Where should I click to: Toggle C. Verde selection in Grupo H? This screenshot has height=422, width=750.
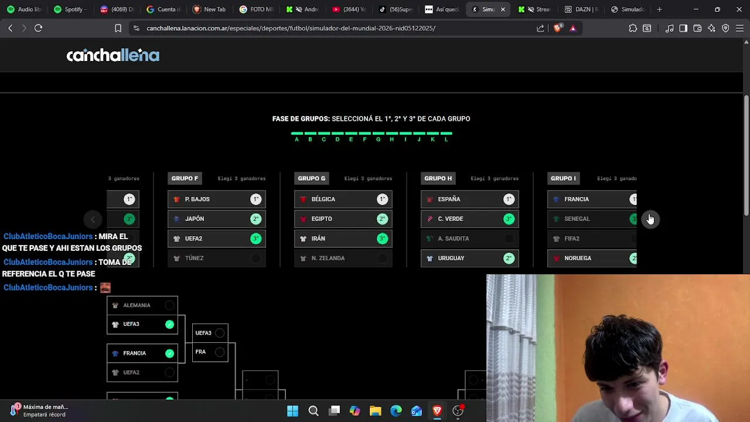(x=469, y=219)
